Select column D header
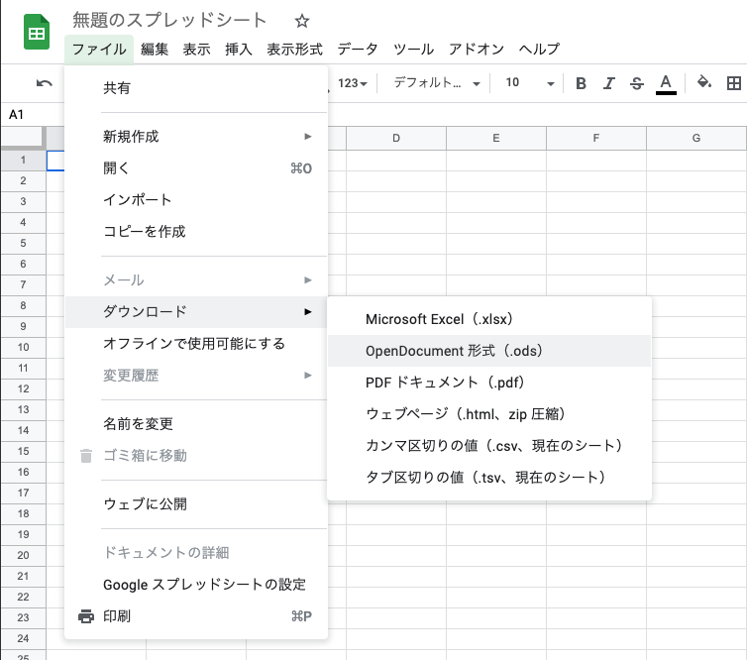This screenshot has height=660, width=747. pyautogui.click(x=396, y=138)
